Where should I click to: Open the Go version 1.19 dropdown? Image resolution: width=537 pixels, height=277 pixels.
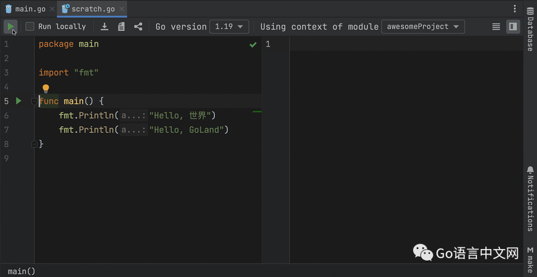click(229, 27)
